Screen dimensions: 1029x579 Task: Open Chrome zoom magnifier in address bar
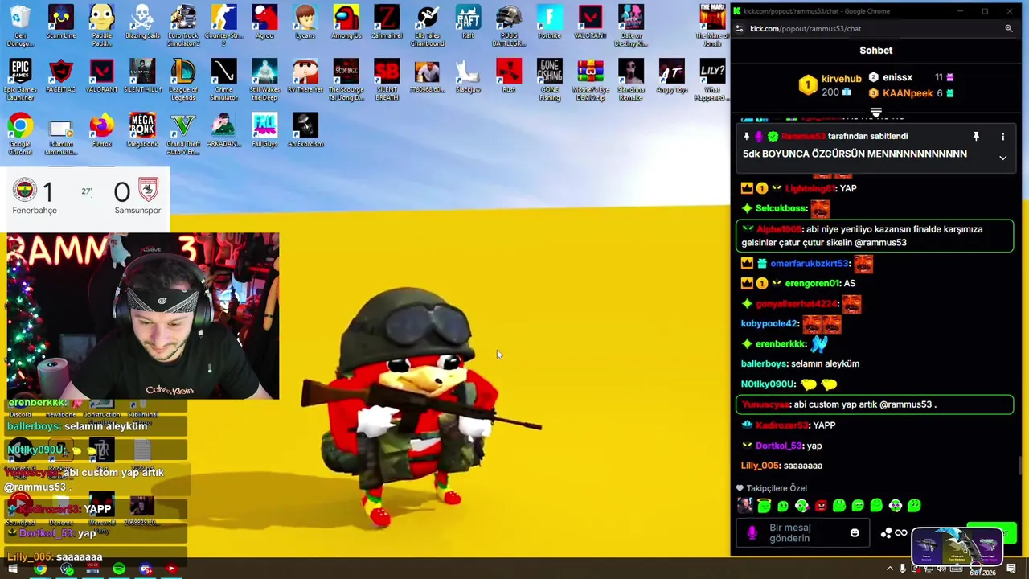click(x=1008, y=29)
